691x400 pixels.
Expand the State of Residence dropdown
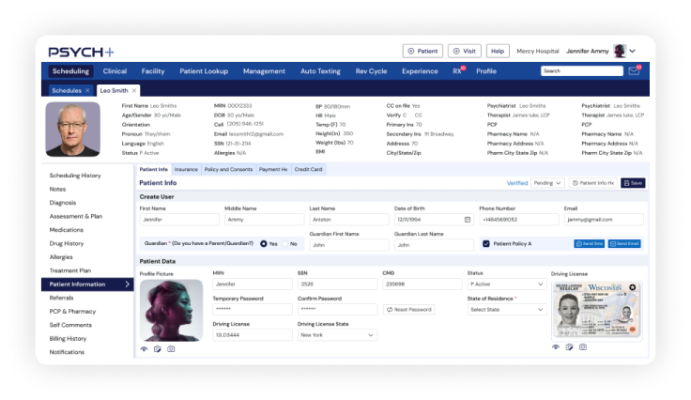504,309
